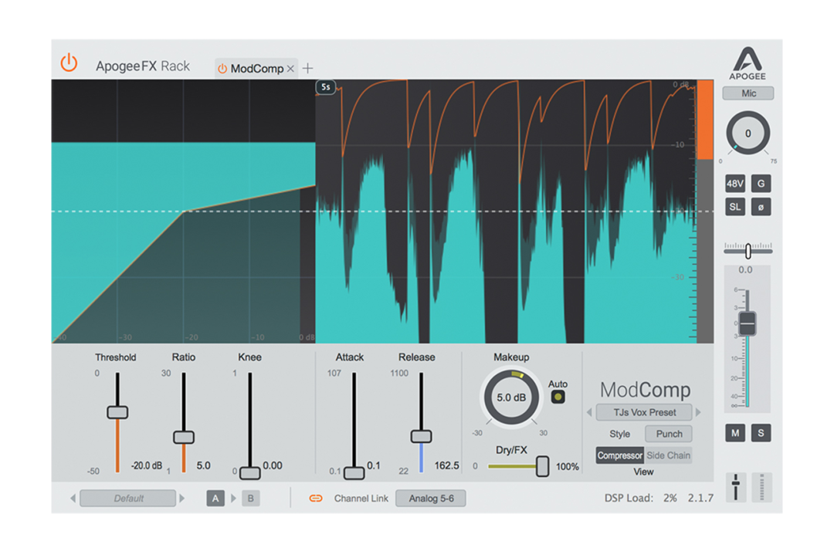Mute the channel with M button
834x555 pixels.
point(735,433)
